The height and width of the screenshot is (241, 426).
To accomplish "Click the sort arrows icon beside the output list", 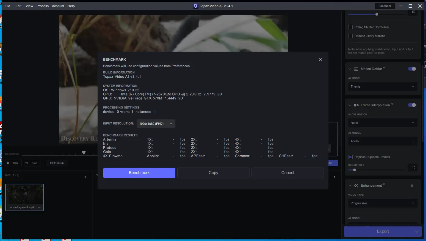I will 335,177.
